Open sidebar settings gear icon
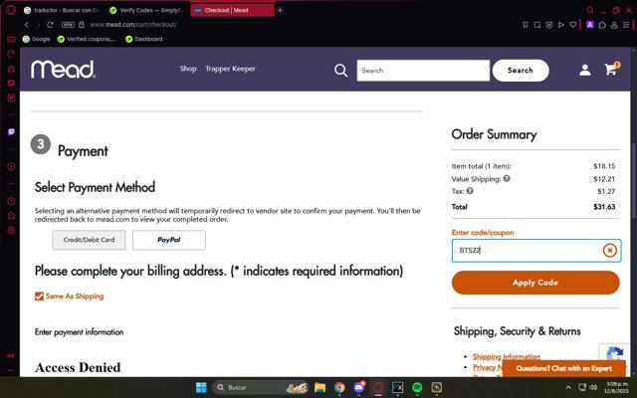The width and height of the screenshot is (637, 398). (11, 230)
